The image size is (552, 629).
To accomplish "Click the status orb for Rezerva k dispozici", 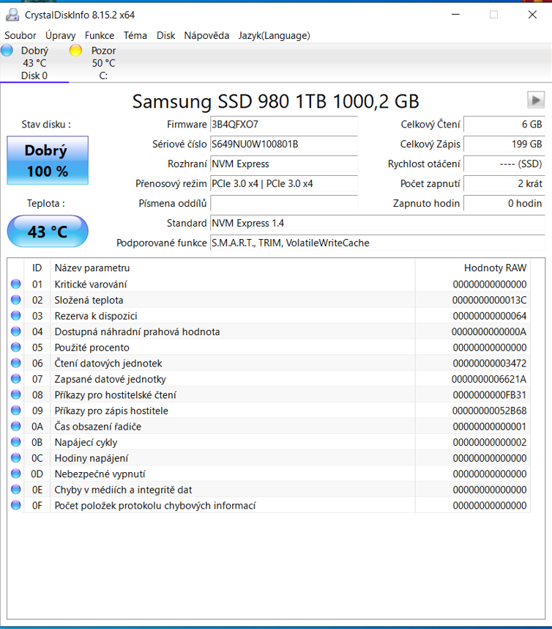I will pyautogui.click(x=16, y=316).
